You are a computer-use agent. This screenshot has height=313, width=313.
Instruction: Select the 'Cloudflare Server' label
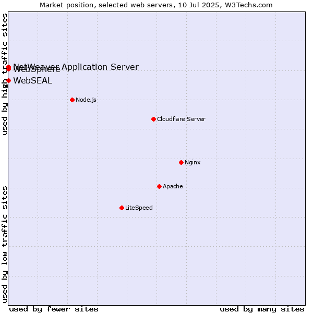181,119
